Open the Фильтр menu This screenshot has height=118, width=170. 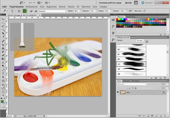tap(62, 6)
